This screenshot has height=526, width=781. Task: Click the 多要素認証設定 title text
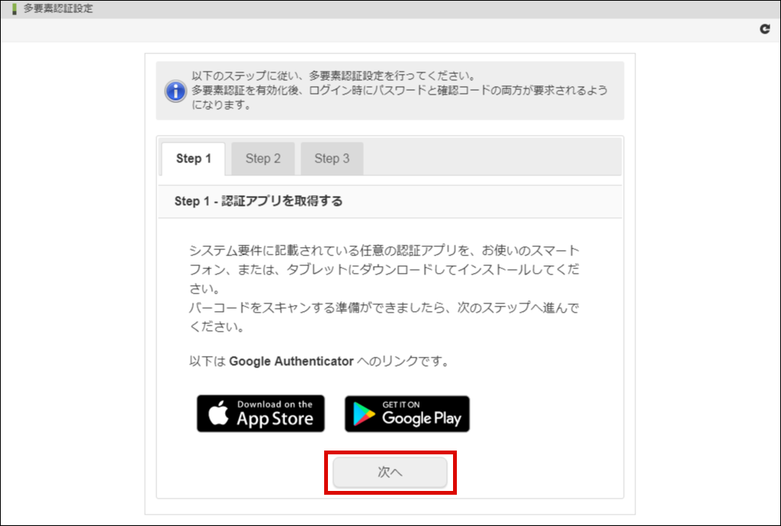pyautogui.click(x=58, y=8)
